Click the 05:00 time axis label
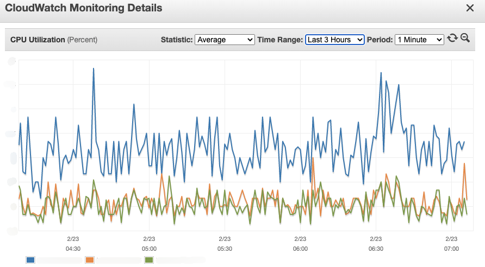Viewport: 485px width, 267px height. coord(149,249)
